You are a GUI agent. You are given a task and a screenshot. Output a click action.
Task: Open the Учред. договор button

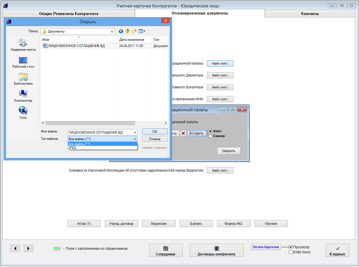121,224
